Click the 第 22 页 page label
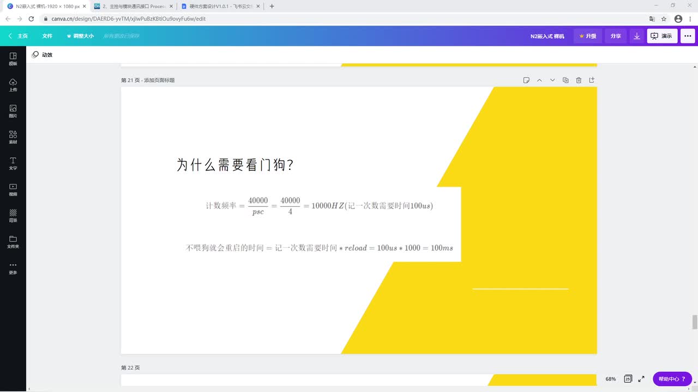The height and width of the screenshot is (392, 698). (x=130, y=368)
